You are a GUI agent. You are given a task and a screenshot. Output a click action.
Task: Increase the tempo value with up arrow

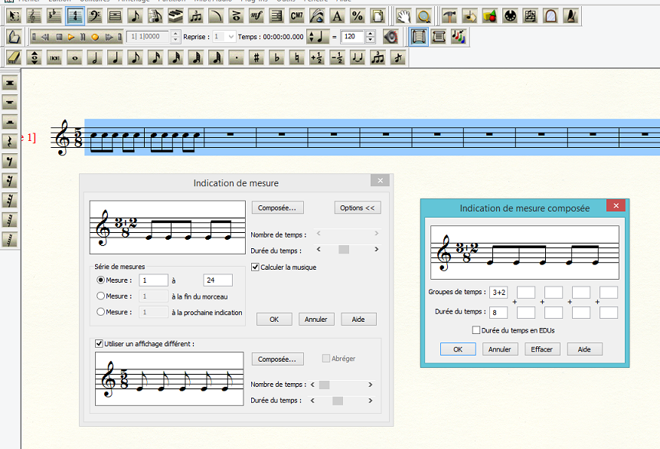point(371,34)
